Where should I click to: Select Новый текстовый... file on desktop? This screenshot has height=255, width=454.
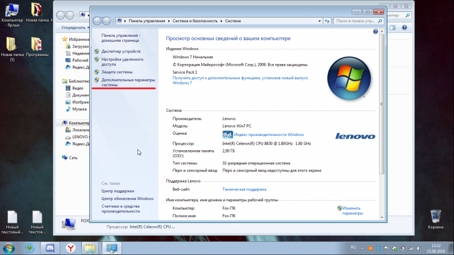[12, 222]
